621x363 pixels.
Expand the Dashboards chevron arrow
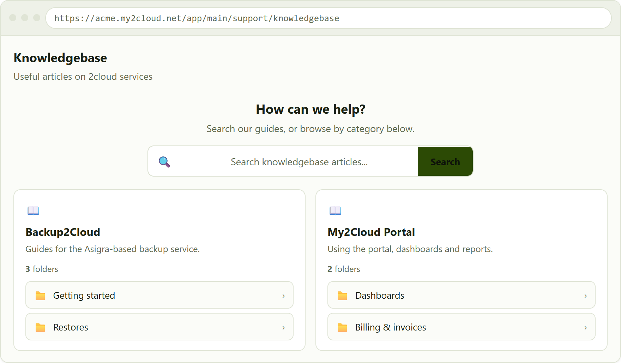tap(586, 296)
